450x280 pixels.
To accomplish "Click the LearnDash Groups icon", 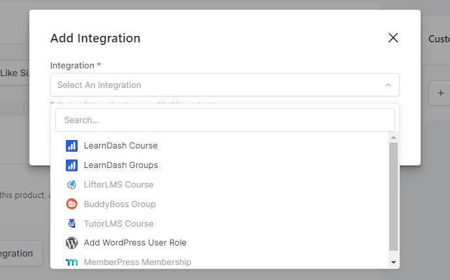I will (x=72, y=165).
